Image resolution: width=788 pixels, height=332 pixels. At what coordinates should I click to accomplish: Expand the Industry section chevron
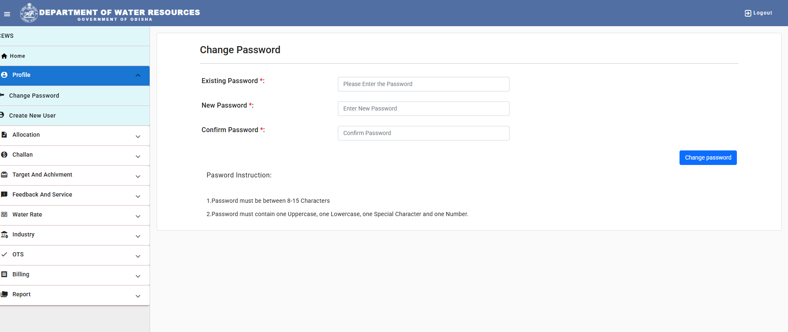click(x=138, y=236)
